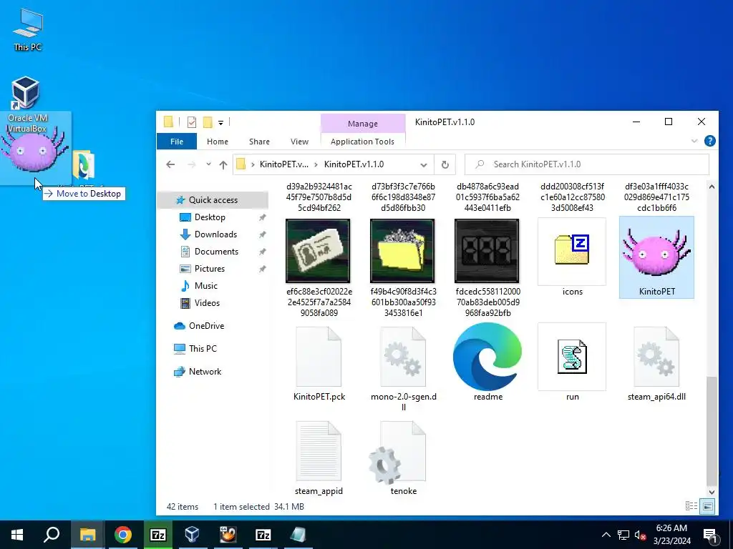Select the File Explorer taskbar button
This screenshot has width=733, height=549.
point(87,535)
